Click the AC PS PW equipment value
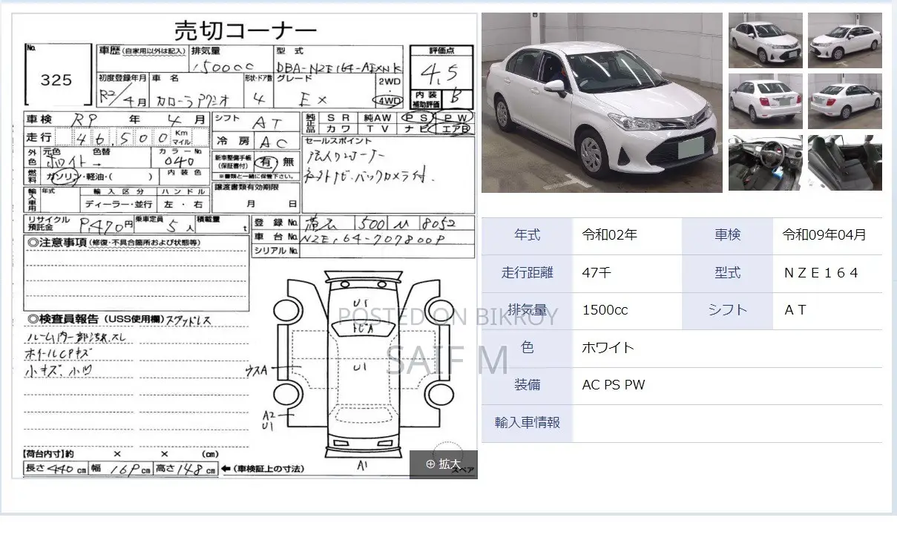Image resolution: width=897 pixels, height=546 pixels. [614, 386]
